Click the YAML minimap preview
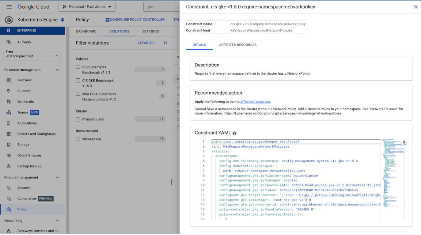 pos(393,173)
